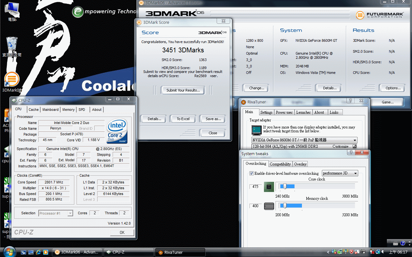Launch the 3DMark06 desktop shortcut
Image resolution: width=412 pixels, height=257 pixels.
(x=12, y=82)
